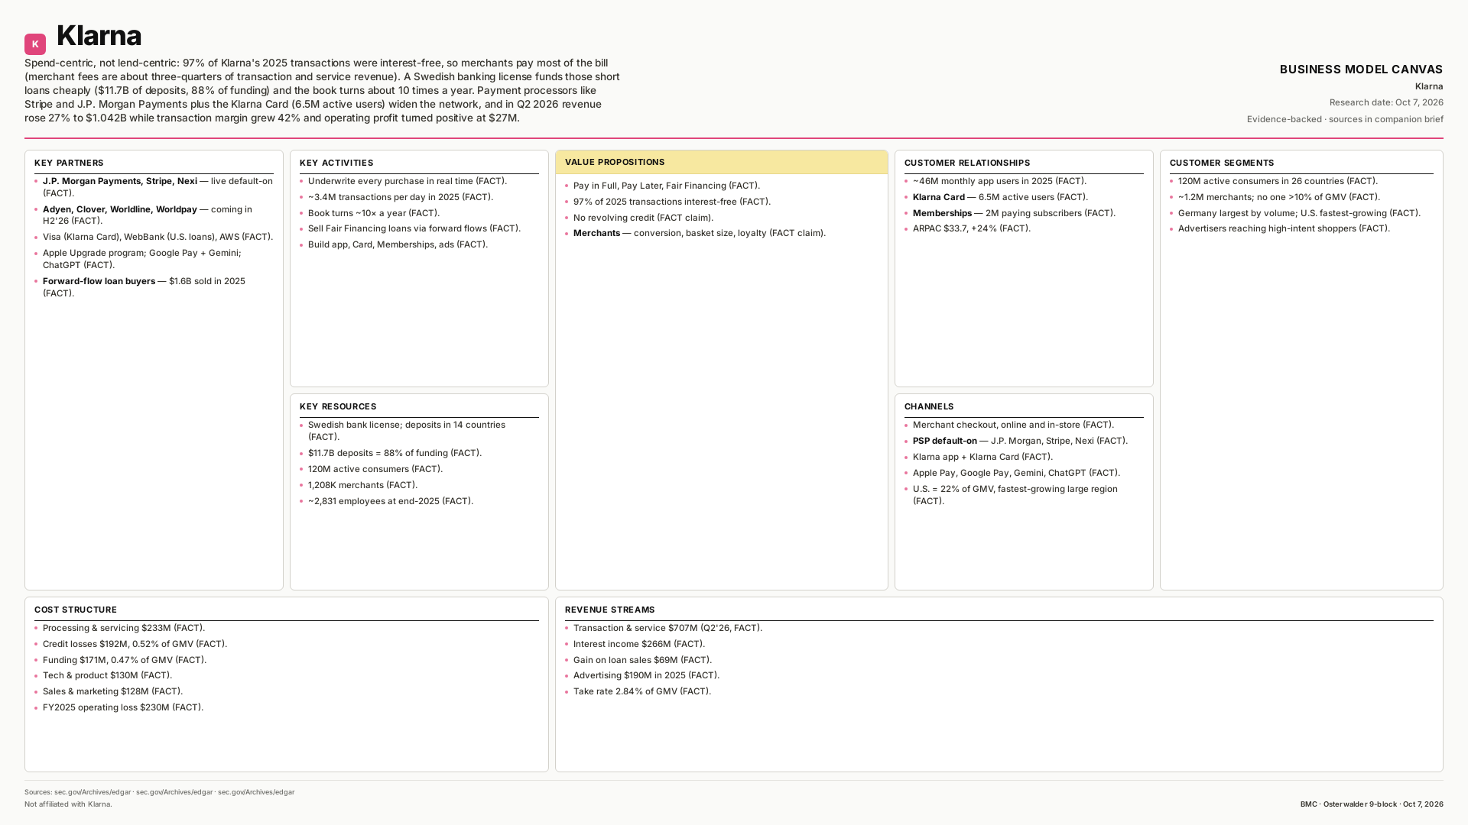The height and width of the screenshot is (825, 1468).
Task: Select 'Take rate 2.84% of GMV' line
Action: click(642, 691)
